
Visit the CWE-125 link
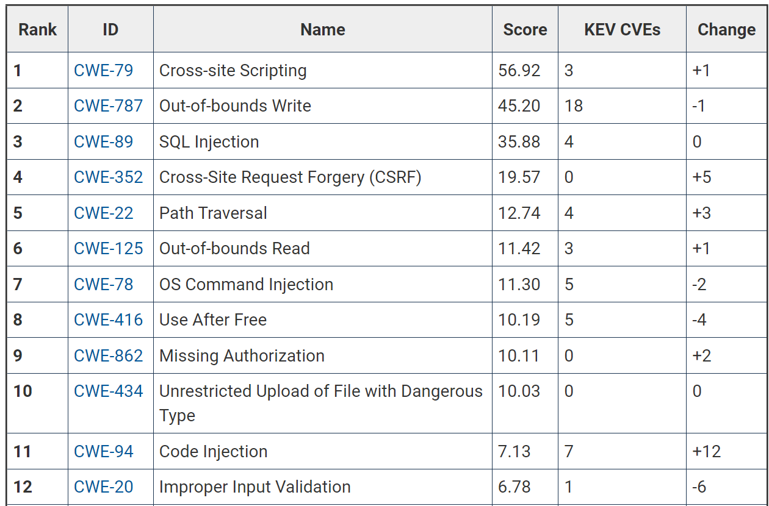108,249
